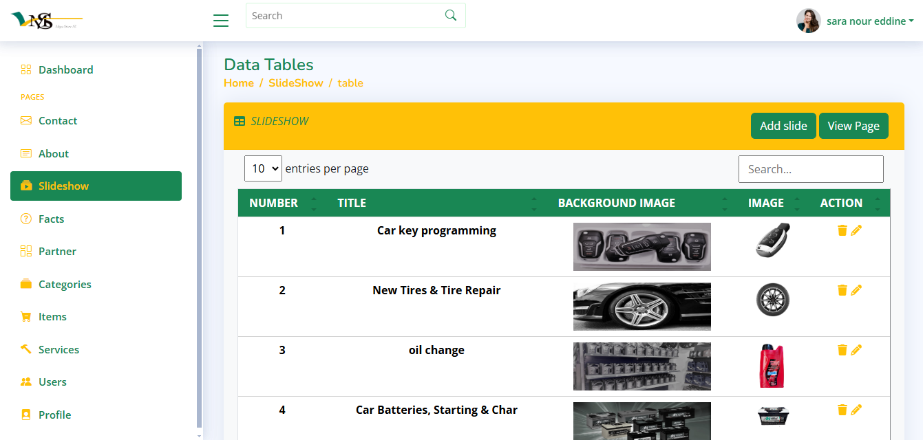Click the hamburger menu toggle icon
Viewport: 923px width, 440px height.
pos(221,21)
